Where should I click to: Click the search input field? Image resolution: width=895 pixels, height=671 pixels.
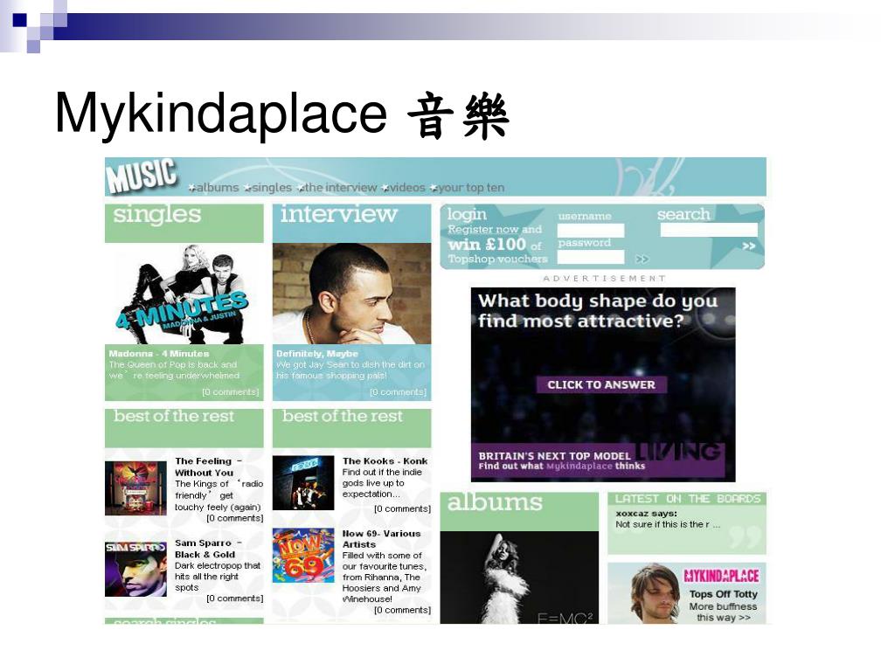709,230
